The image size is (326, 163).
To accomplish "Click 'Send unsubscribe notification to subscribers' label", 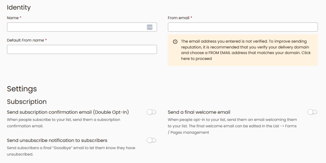I will [x=57, y=140].
